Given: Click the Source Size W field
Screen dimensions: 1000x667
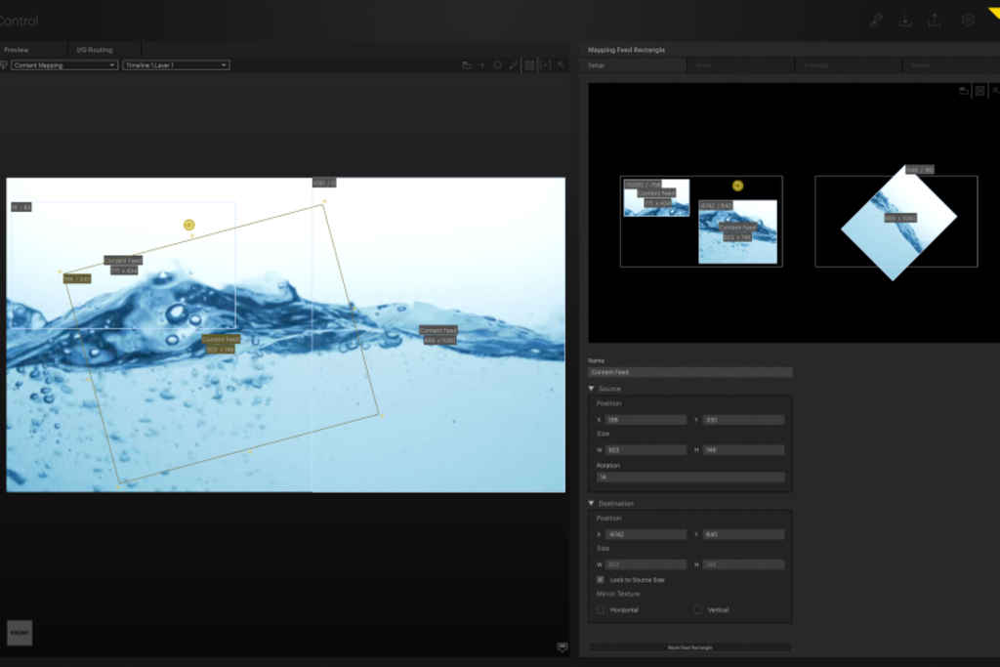Looking at the screenshot, I should point(646,450).
